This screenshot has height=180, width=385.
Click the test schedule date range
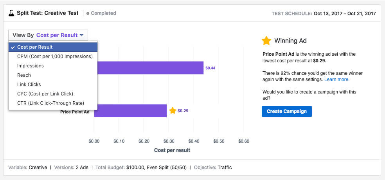(x=344, y=13)
